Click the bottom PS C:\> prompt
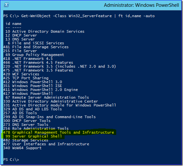 pos(11,160)
